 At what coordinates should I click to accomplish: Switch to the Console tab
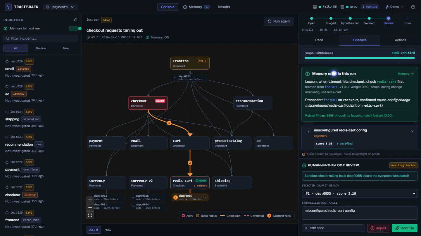coord(168,7)
